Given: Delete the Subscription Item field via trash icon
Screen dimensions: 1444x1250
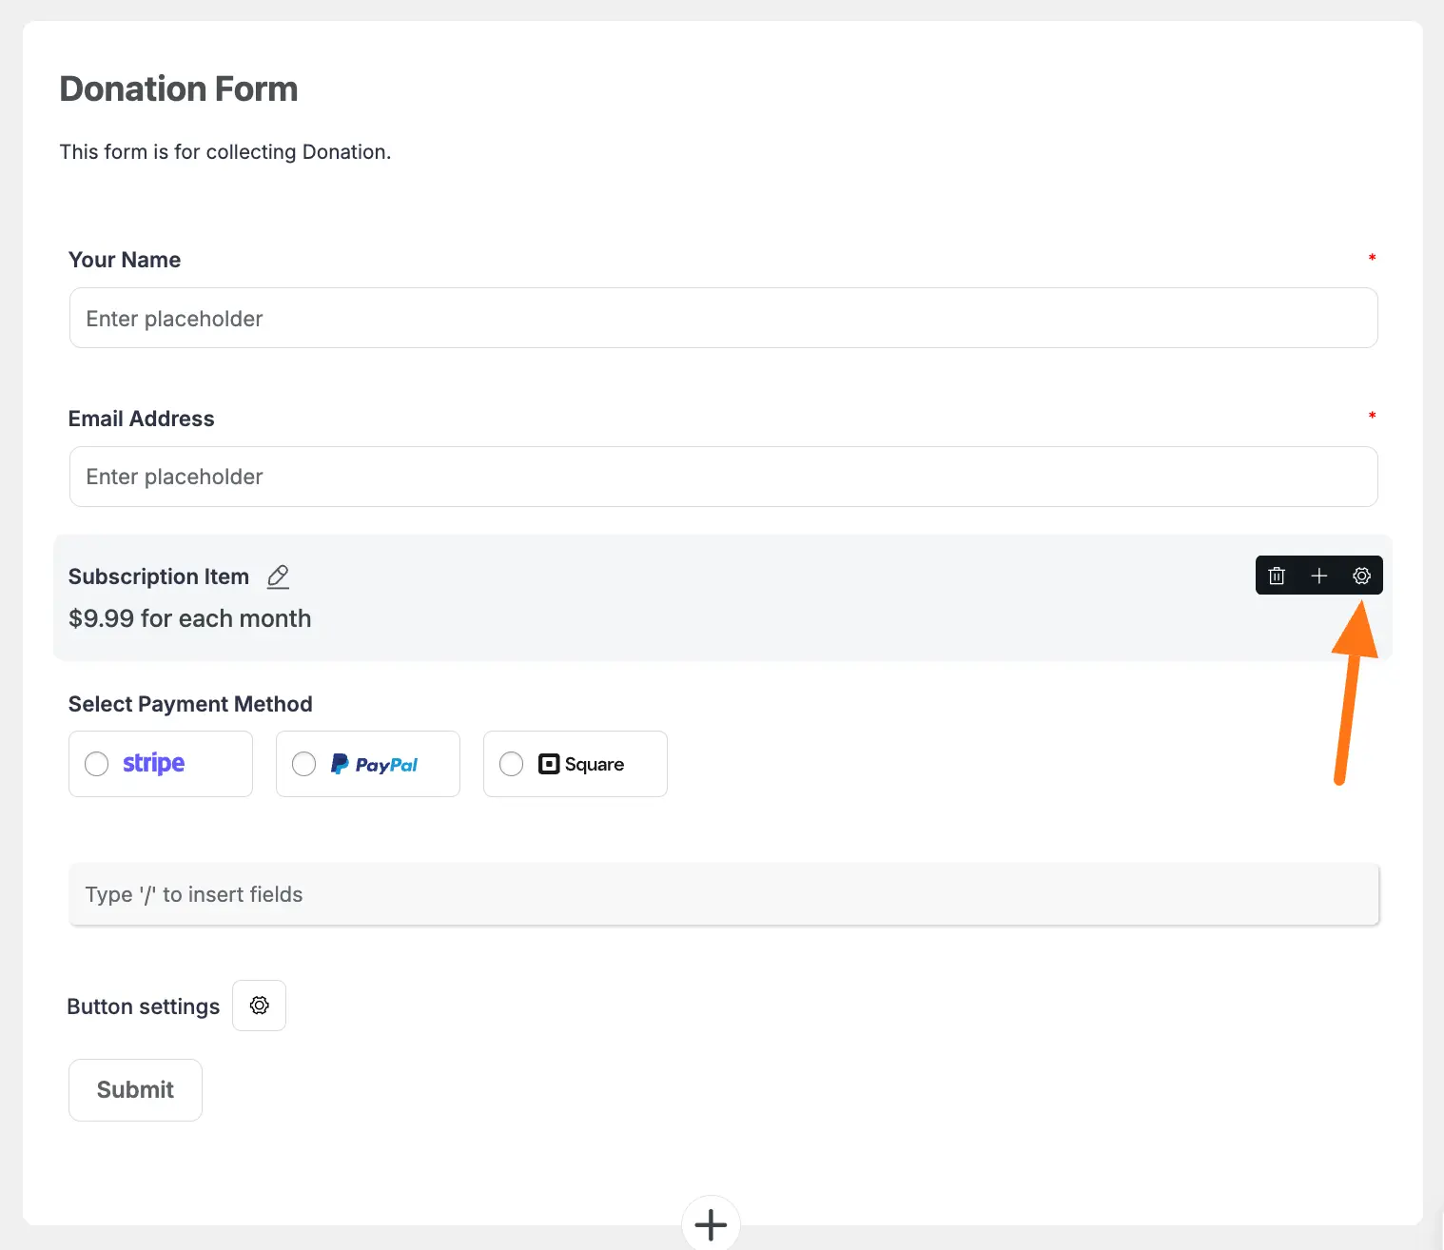Looking at the screenshot, I should [x=1277, y=576].
